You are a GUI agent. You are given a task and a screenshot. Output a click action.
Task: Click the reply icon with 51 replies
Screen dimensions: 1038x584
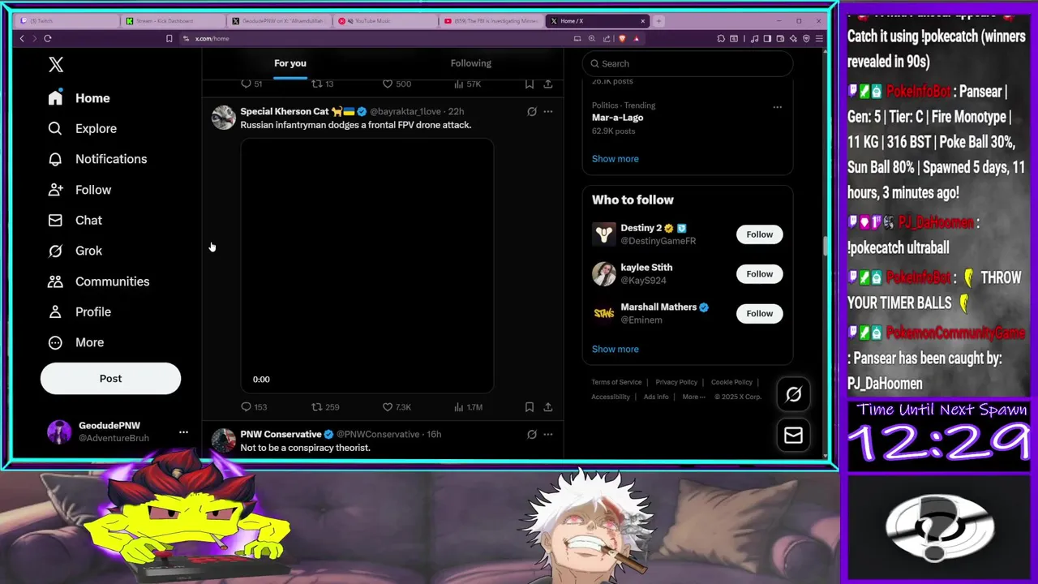[x=251, y=84]
